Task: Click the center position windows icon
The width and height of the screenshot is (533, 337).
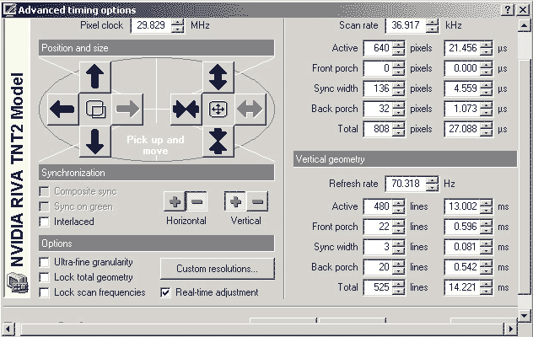Action: point(95,109)
